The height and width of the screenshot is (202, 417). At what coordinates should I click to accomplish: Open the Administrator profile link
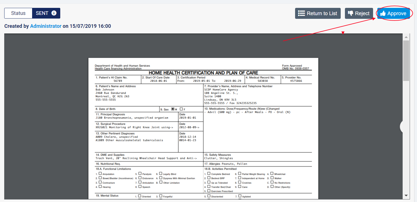click(x=46, y=26)
